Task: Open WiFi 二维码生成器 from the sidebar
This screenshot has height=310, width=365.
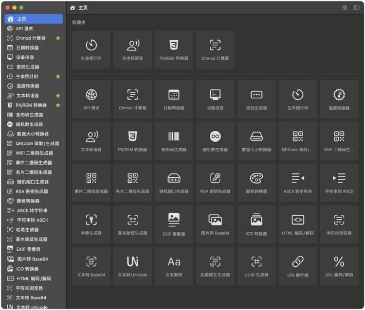Action: (x=34, y=153)
